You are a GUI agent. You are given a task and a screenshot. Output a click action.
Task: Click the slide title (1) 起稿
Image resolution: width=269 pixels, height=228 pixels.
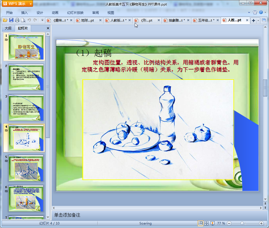click(x=94, y=53)
